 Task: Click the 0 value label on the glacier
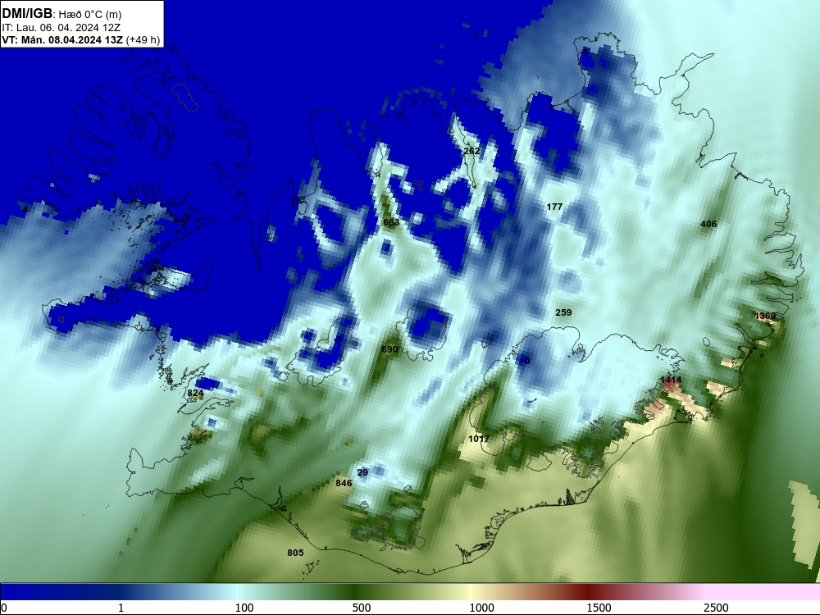[x=527, y=361]
